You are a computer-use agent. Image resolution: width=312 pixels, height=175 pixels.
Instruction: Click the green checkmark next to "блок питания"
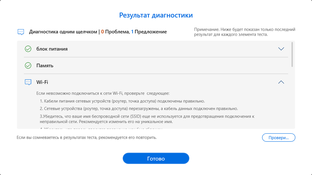pos(28,49)
